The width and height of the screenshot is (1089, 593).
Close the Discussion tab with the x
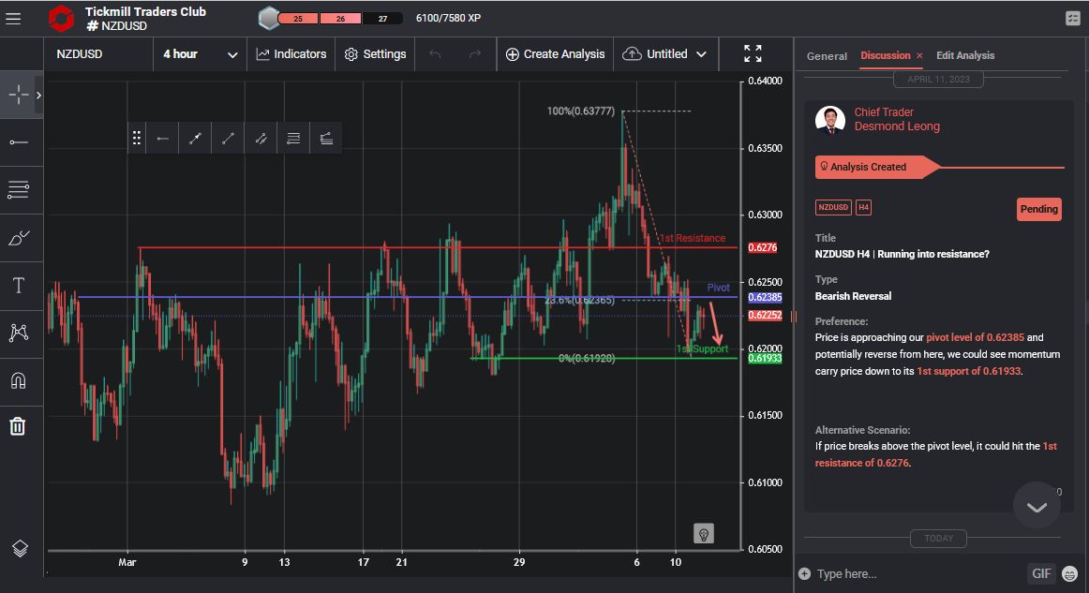[919, 55]
